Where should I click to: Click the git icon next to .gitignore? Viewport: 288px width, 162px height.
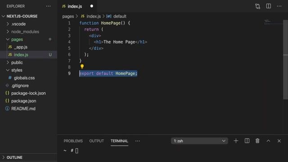(7, 85)
